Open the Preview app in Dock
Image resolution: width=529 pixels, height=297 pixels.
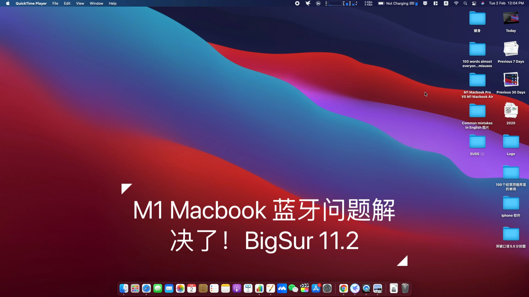pyautogui.click(x=377, y=288)
